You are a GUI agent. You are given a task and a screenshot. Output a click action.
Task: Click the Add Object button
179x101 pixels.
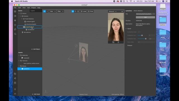click(36, 49)
